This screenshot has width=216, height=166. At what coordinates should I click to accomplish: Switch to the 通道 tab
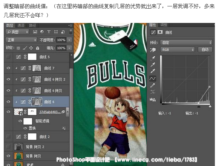[x=21, y=25]
